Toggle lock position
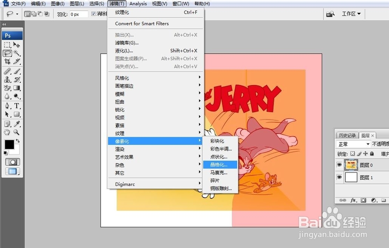 coord(365,154)
